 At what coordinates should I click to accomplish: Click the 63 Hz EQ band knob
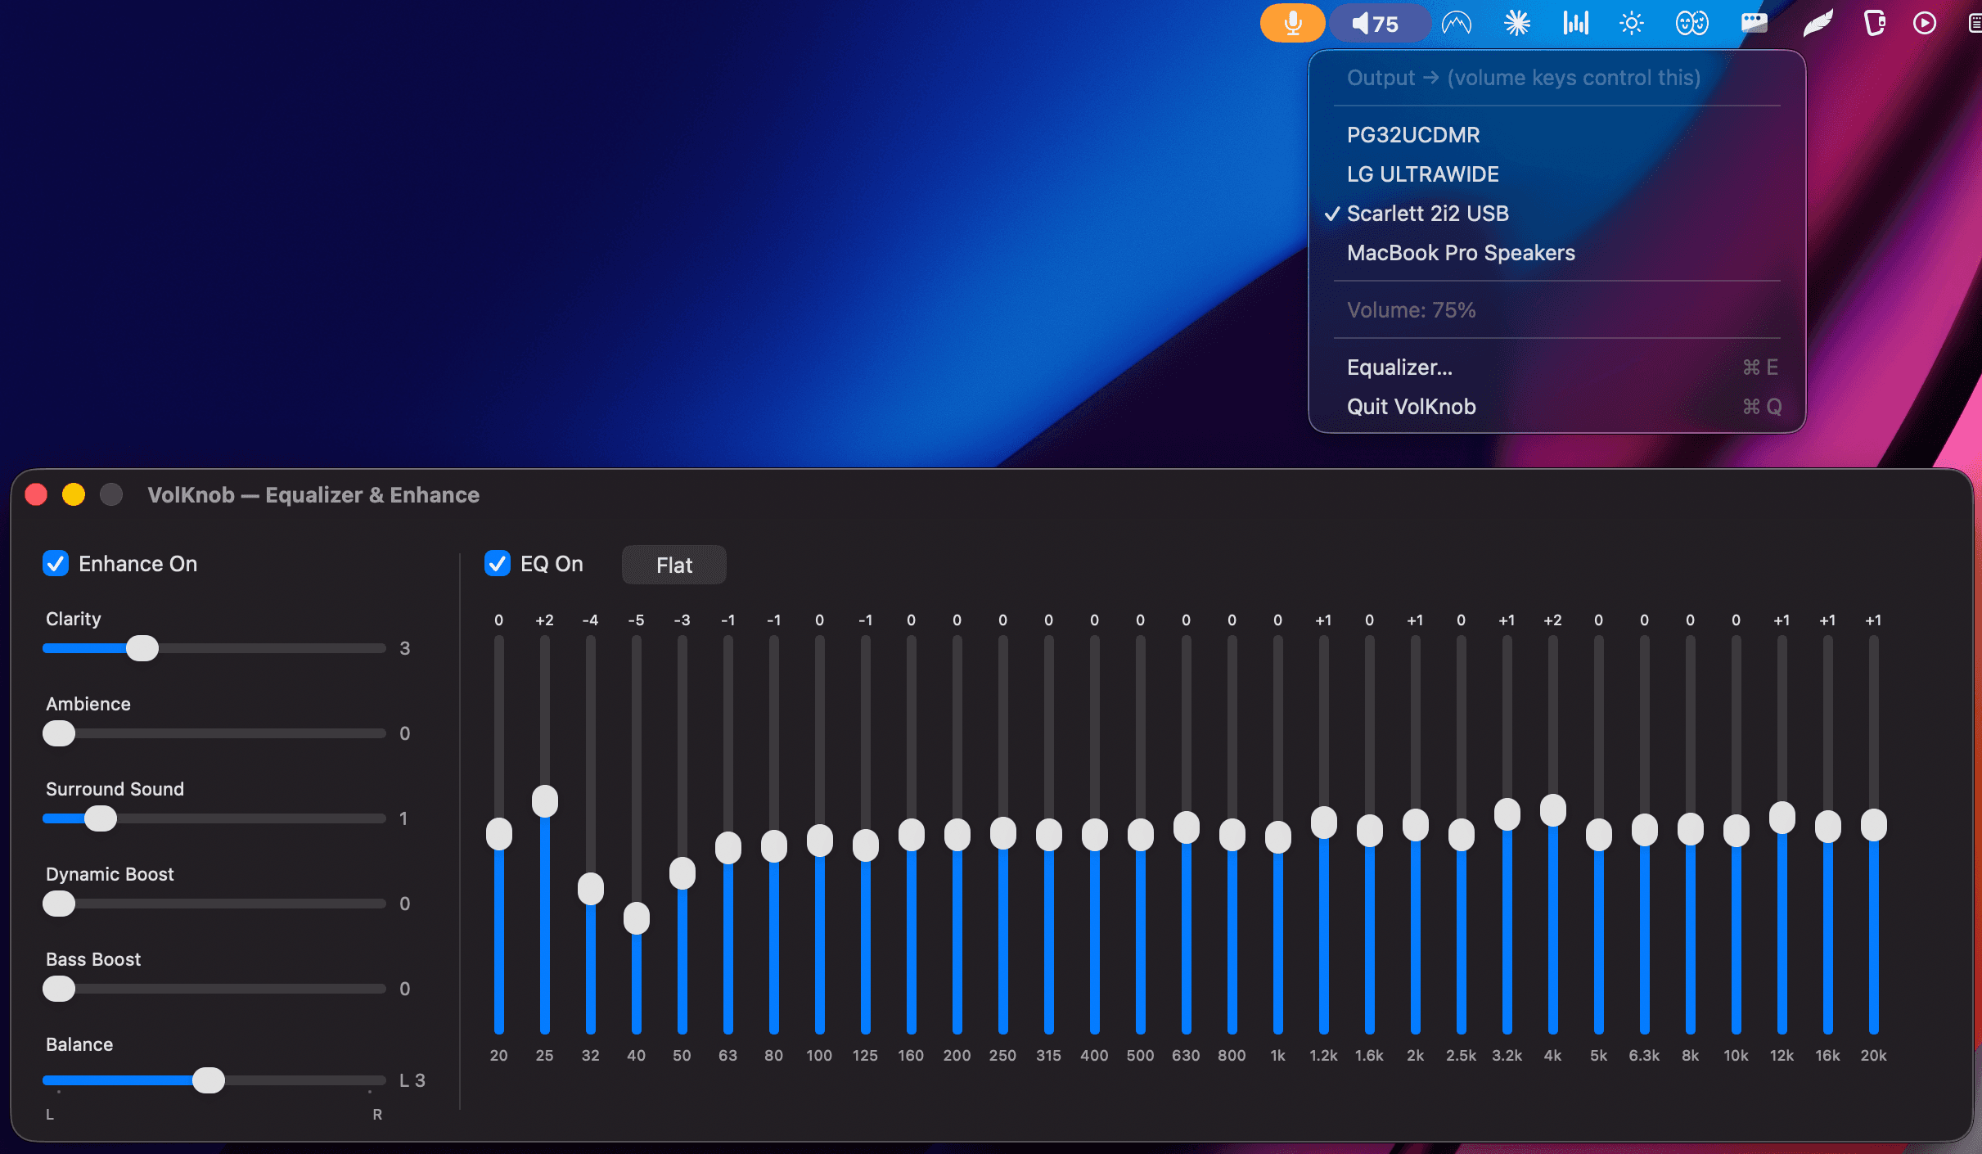point(728,848)
